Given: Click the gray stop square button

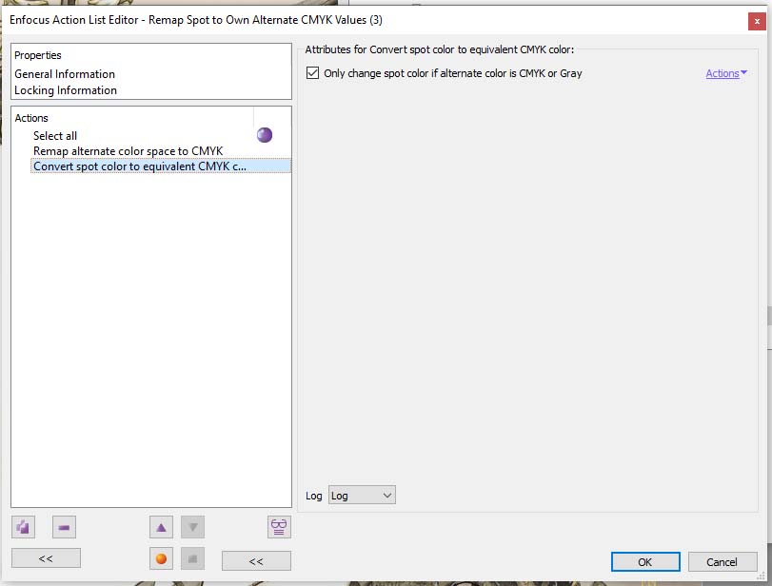Looking at the screenshot, I should tap(192, 559).
